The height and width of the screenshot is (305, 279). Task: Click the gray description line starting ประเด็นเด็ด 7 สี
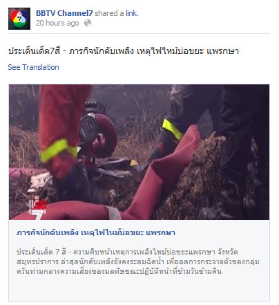(x=127, y=252)
